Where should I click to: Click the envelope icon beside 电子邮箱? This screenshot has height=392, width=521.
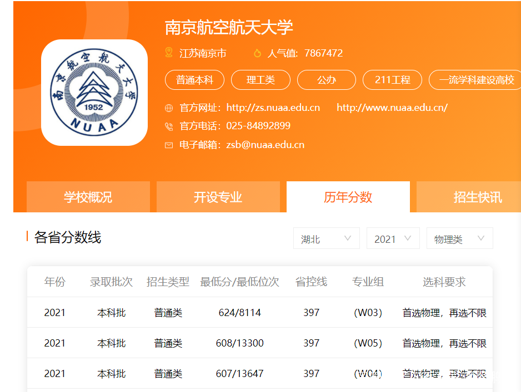169,145
